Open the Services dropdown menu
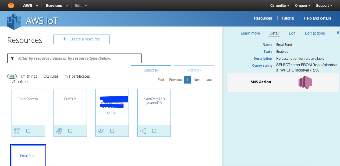The width and height of the screenshot is (340, 166). click(x=56, y=6)
